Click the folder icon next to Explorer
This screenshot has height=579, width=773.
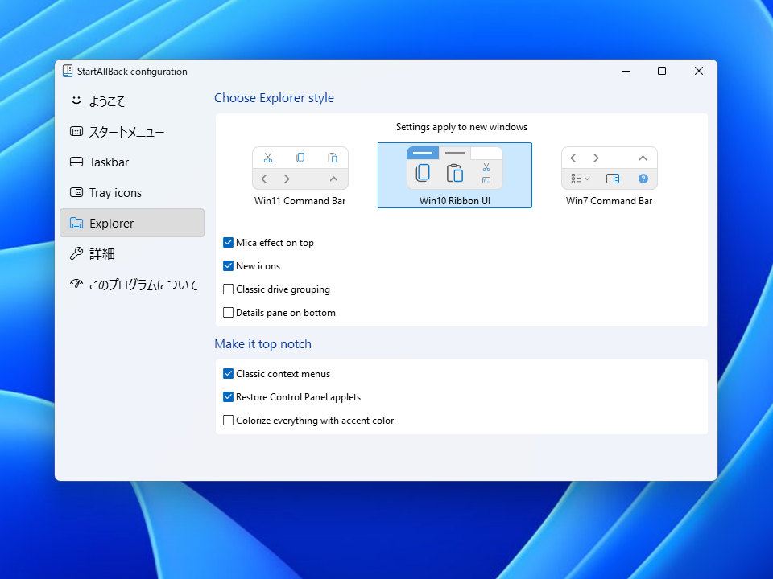[76, 223]
